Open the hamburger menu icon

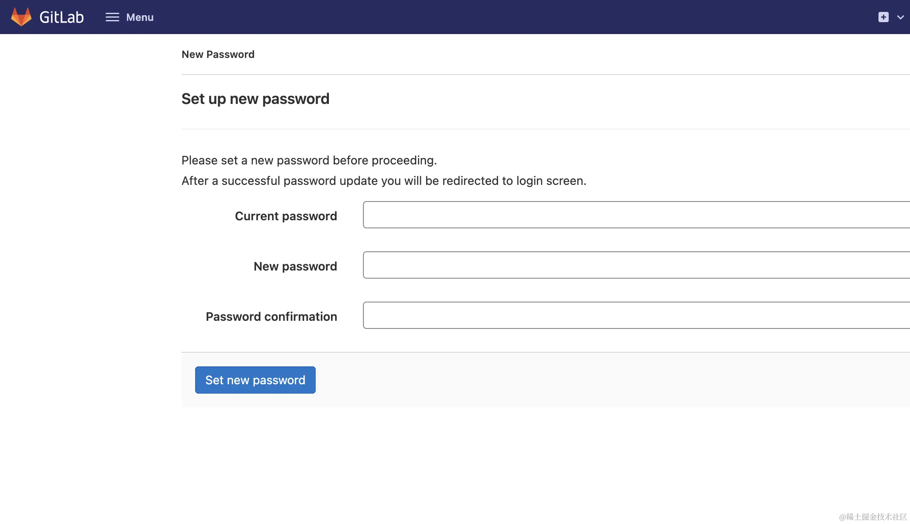(x=112, y=17)
